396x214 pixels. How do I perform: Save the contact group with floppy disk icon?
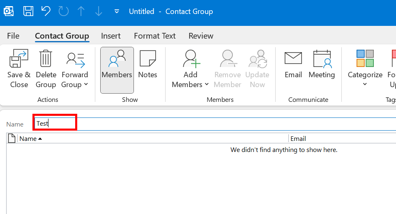[28, 12]
